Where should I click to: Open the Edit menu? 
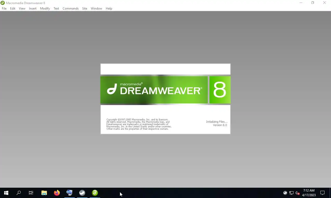pos(13,9)
